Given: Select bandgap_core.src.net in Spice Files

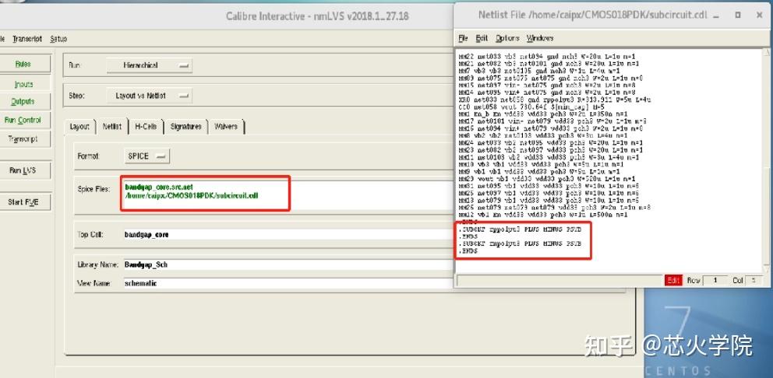Looking at the screenshot, I should click(159, 187).
